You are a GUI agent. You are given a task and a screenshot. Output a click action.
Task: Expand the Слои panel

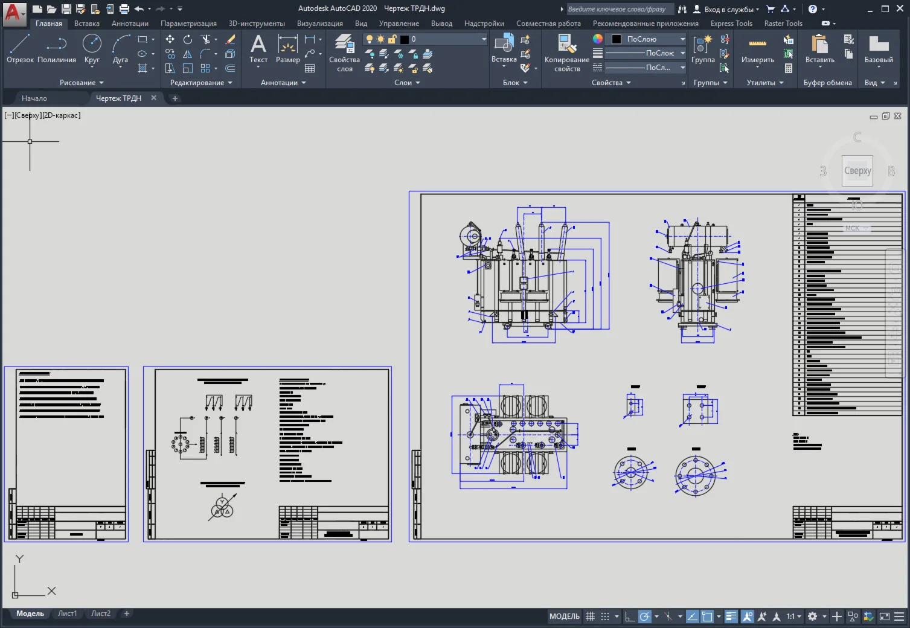(x=407, y=83)
